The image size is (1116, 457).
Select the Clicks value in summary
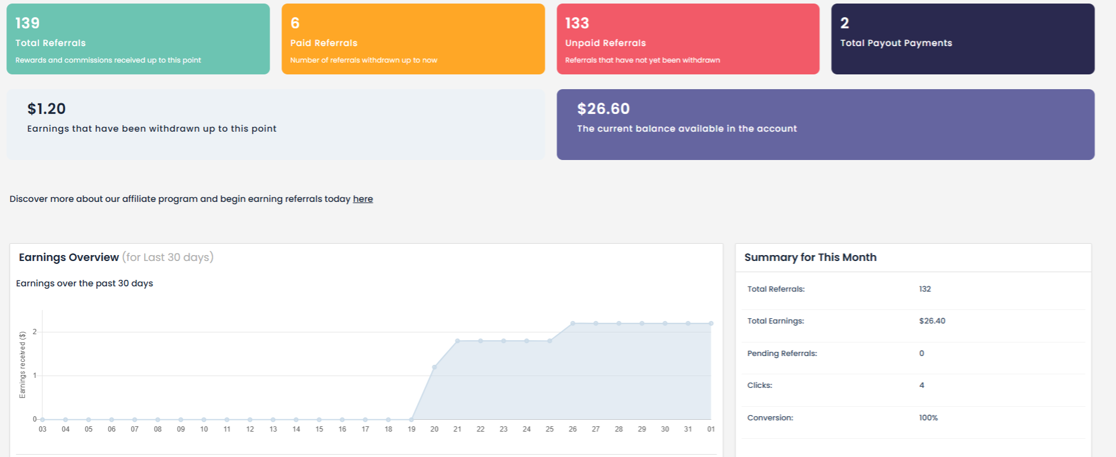[921, 386]
